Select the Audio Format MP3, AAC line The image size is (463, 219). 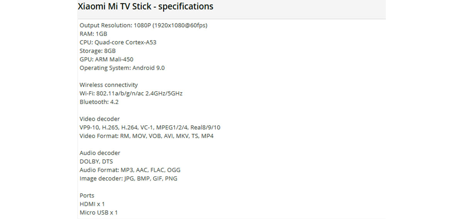click(130, 170)
